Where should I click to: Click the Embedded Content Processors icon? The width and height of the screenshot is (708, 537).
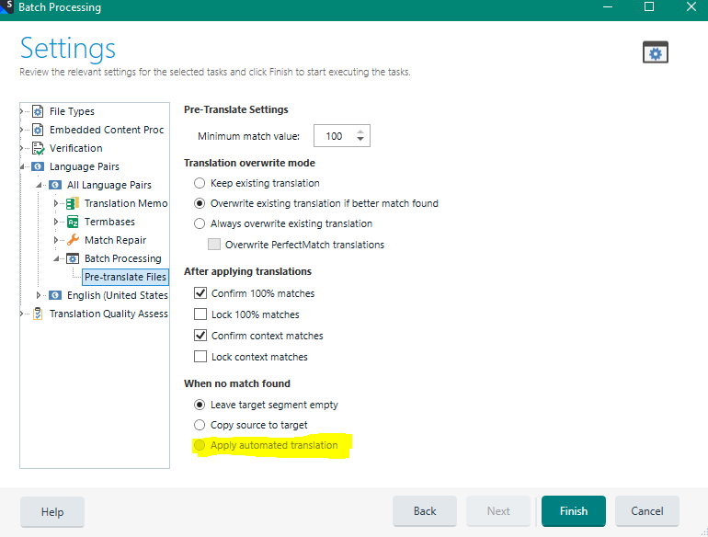38,130
